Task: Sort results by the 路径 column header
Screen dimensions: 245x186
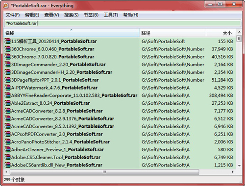Action: (x=172, y=33)
